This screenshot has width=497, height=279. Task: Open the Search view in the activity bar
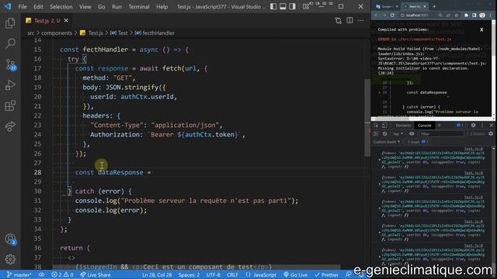pos(10,43)
